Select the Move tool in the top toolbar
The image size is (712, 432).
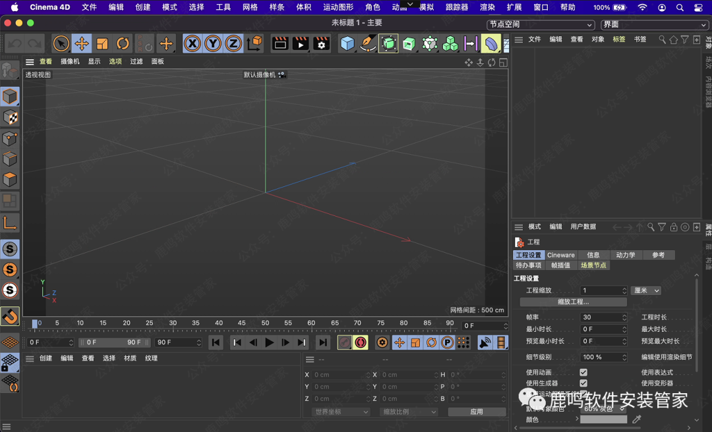(82, 44)
